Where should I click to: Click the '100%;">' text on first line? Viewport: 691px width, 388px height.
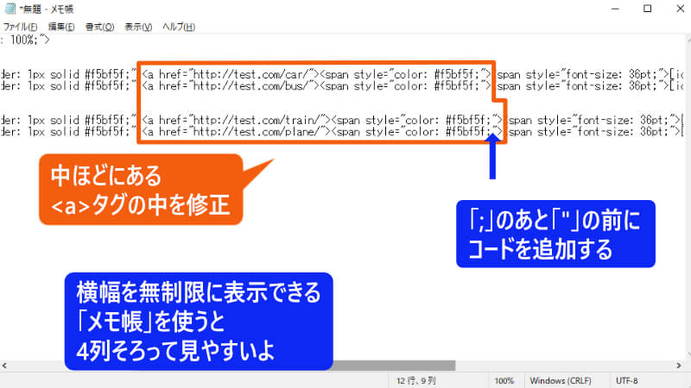(x=30, y=40)
